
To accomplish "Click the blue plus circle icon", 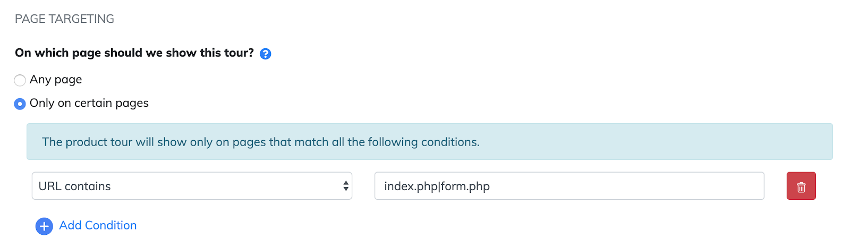I will click(x=44, y=226).
